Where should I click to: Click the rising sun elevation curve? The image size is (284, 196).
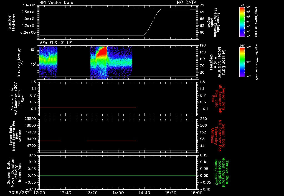point(152,22)
